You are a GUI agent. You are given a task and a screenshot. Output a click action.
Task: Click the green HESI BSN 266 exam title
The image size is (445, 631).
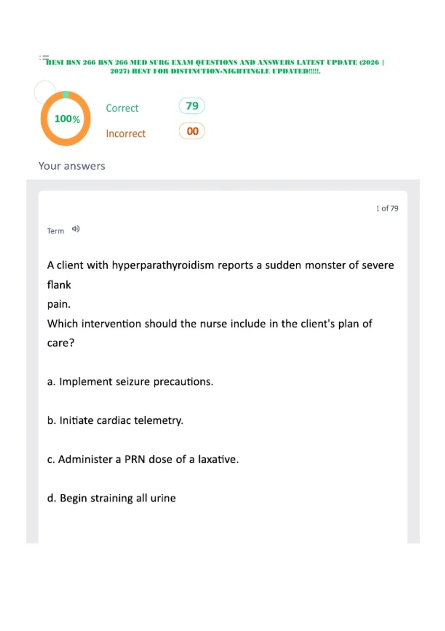(215, 67)
